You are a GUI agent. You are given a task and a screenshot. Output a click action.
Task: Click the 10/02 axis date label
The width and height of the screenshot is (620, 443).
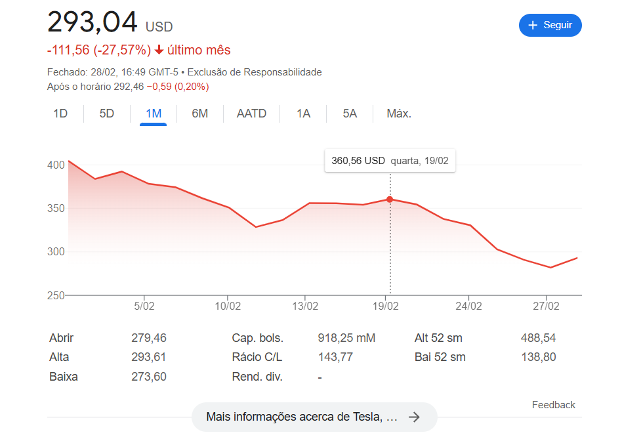[x=228, y=306]
